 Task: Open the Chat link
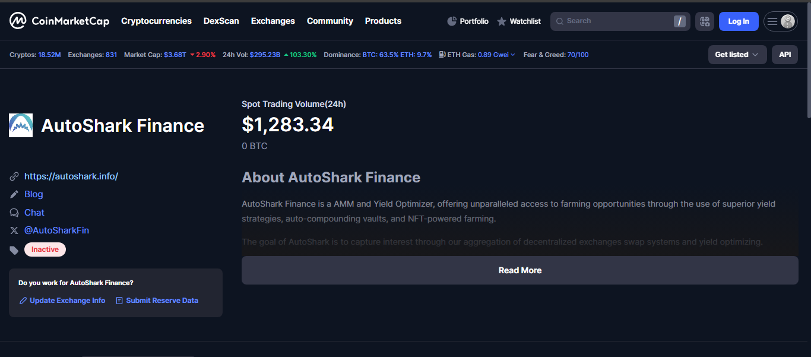[x=34, y=213]
